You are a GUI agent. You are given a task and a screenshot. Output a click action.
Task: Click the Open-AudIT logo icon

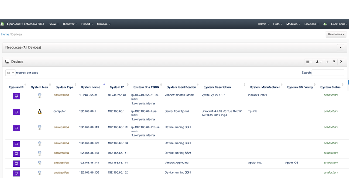click(2, 24)
